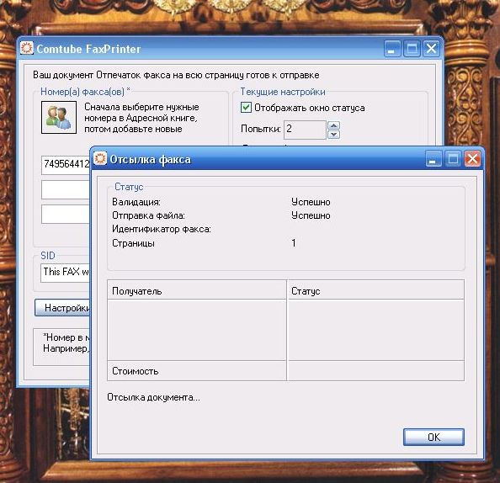Confirm with the OK button

coord(434,437)
